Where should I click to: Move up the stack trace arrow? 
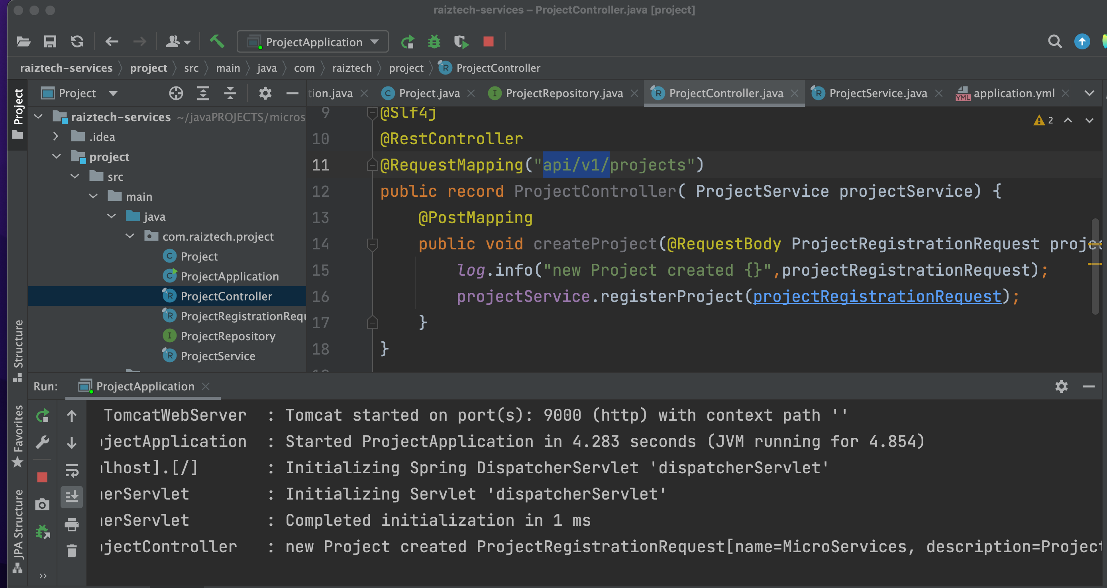(72, 416)
